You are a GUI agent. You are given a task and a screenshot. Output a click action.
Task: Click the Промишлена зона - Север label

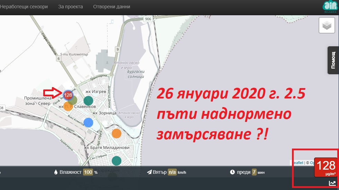point(37,101)
